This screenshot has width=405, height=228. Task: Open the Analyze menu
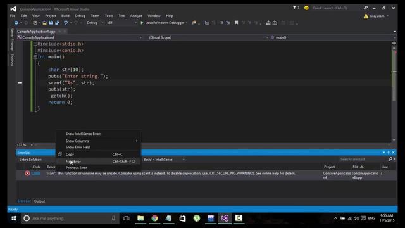(136, 16)
